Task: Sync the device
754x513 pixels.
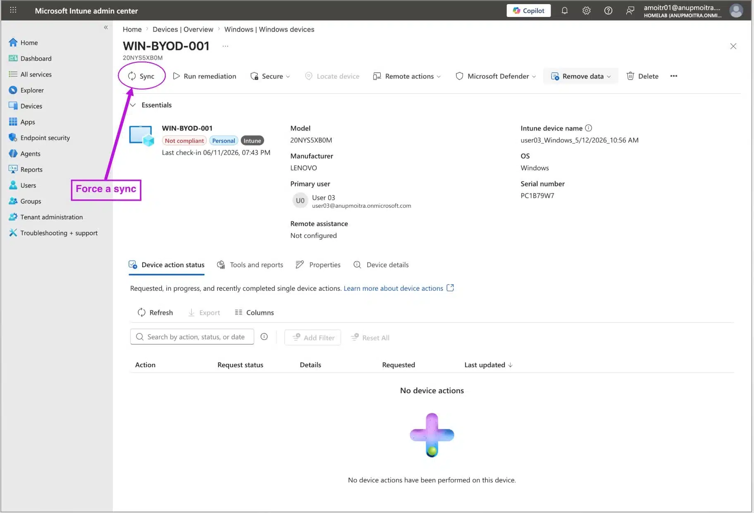Action: pyautogui.click(x=141, y=76)
